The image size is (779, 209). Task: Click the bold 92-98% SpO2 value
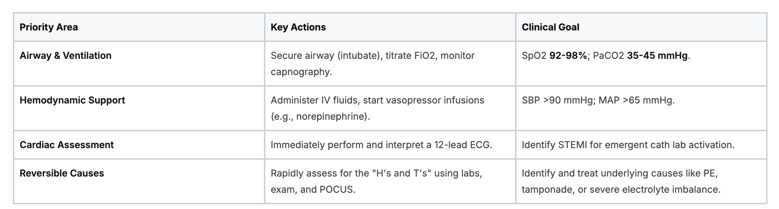568,55
